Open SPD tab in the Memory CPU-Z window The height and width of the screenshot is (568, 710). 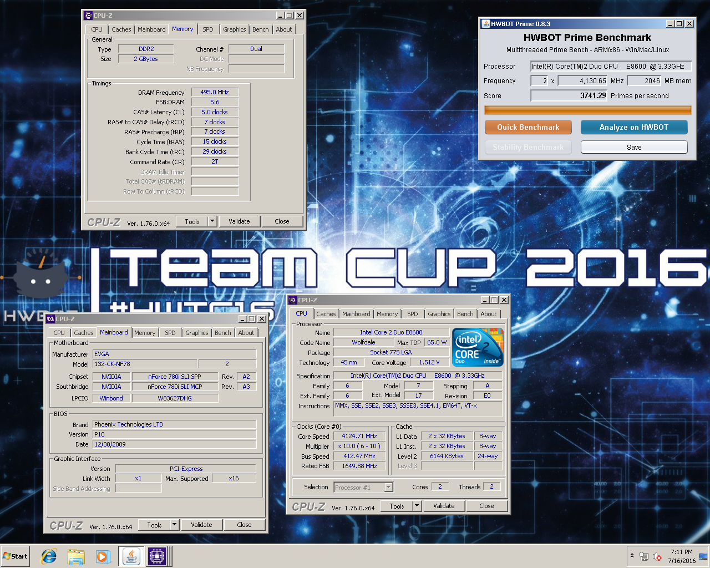[x=208, y=29]
